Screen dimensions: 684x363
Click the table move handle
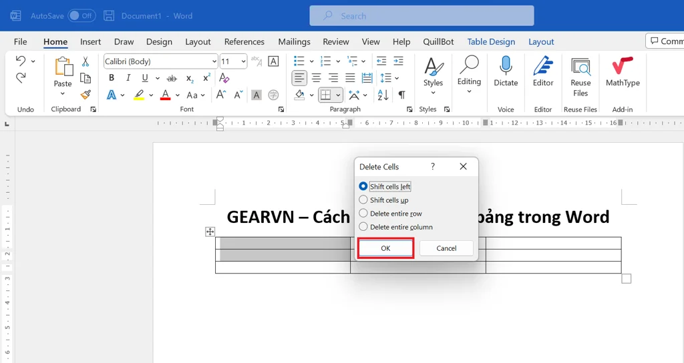210,232
